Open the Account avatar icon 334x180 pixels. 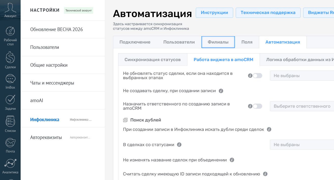(x=10, y=8)
